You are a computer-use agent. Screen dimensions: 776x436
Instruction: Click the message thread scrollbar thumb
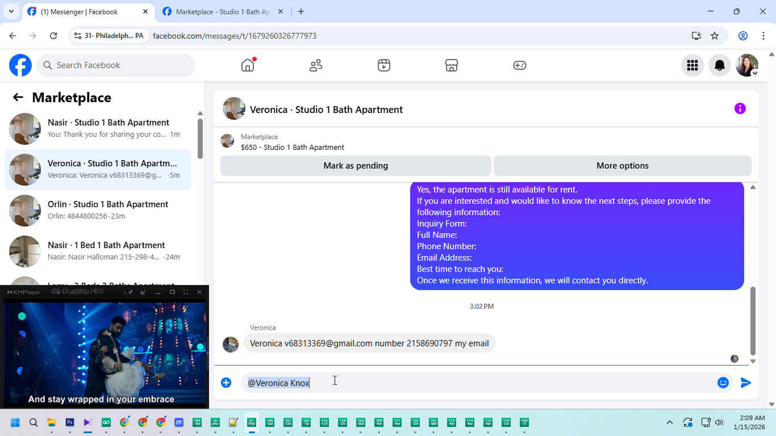[x=753, y=321]
